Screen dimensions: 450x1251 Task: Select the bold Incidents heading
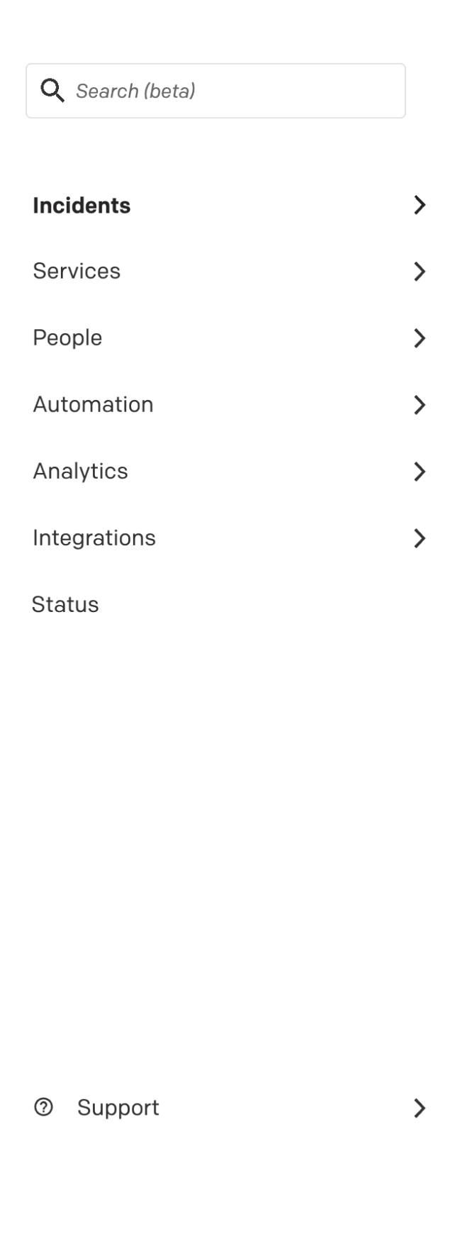click(81, 206)
